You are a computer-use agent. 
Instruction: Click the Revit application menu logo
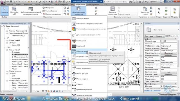click(x=3, y=2)
